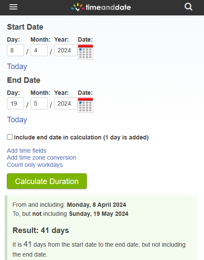204x260 pixels.
Task: Click the Include end date label text
Action: pyautogui.click(x=81, y=137)
